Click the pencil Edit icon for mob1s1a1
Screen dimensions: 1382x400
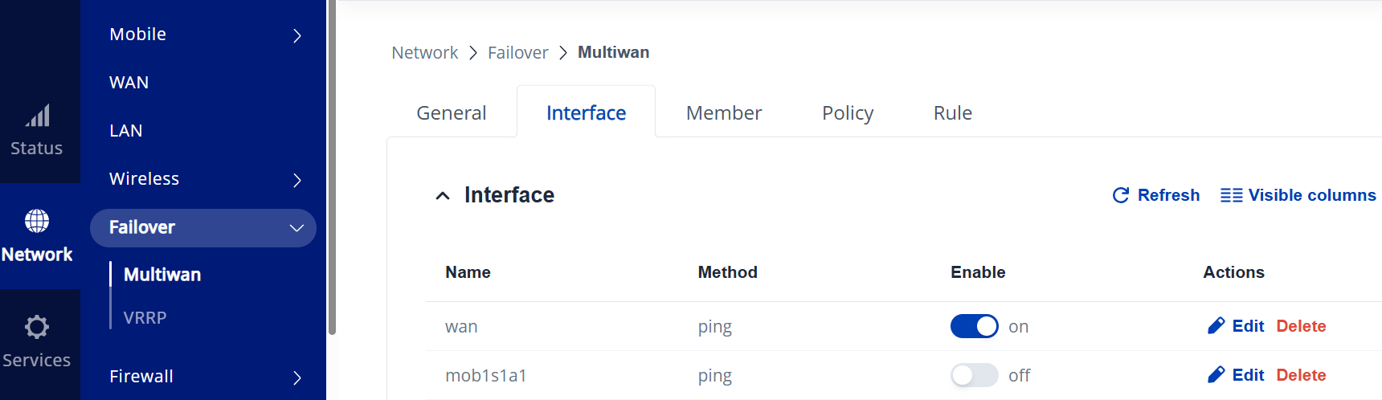pyautogui.click(x=1216, y=375)
